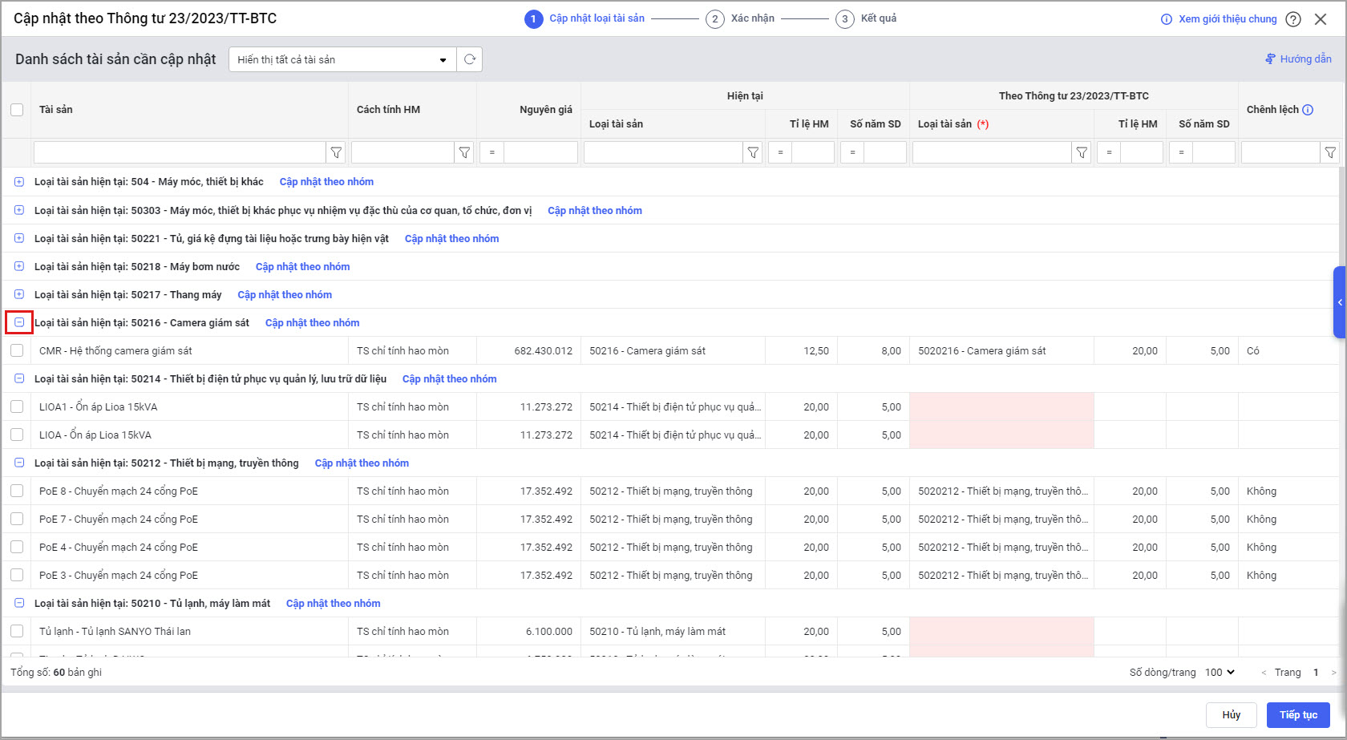The width and height of the screenshot is (1347, 740).
Task: Click the filter icon in Cách tính HM column
Action: pos(464,152)
